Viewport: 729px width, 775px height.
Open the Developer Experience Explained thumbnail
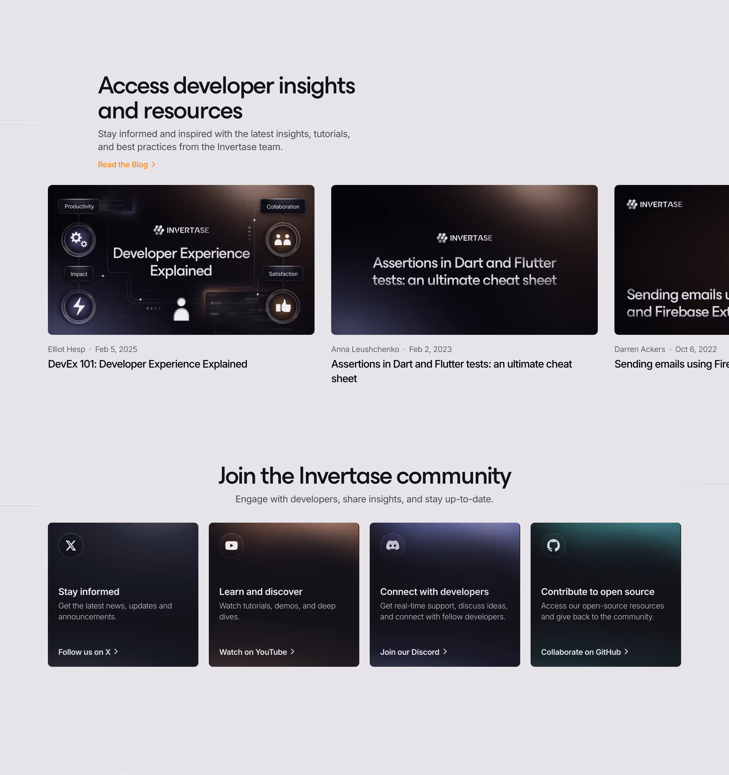181,260
